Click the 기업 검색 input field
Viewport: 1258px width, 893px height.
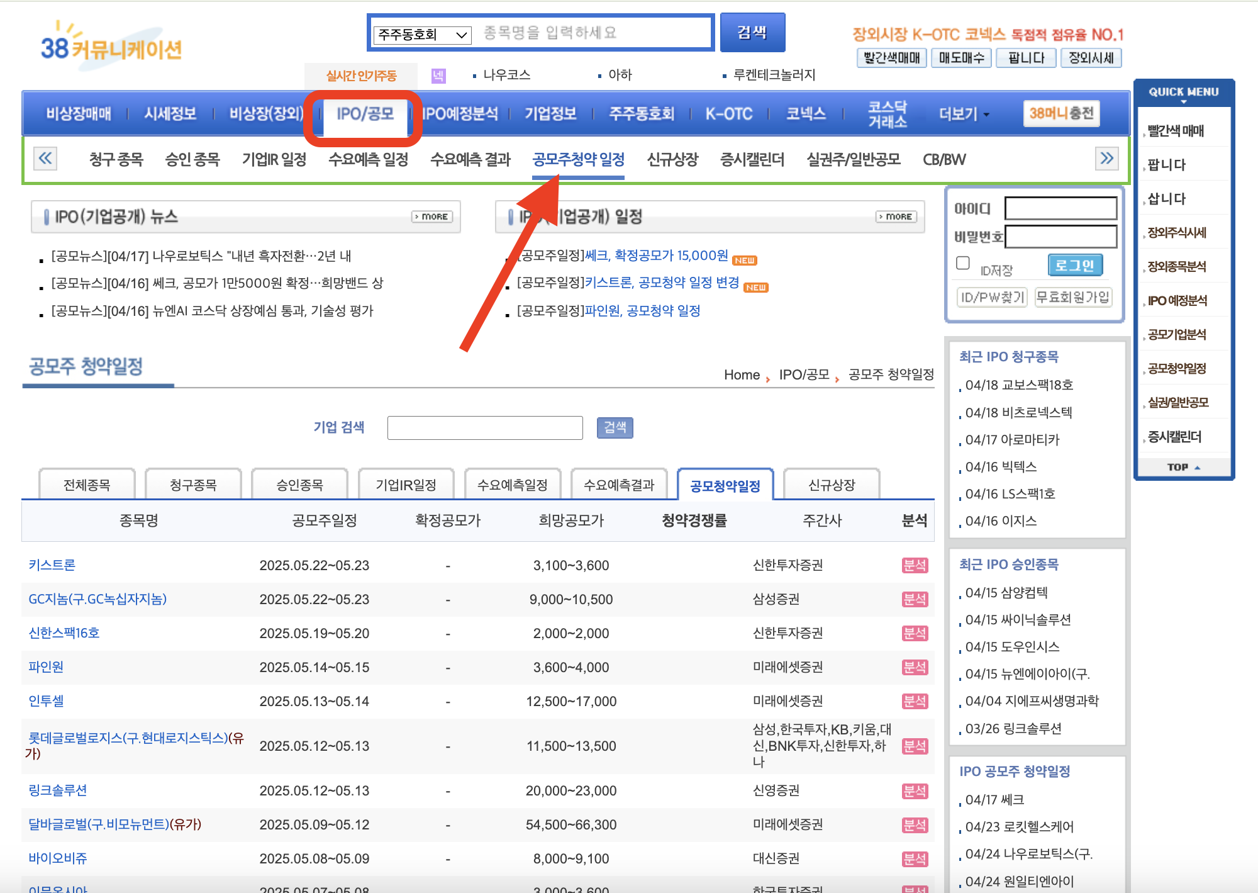point(484,428)
